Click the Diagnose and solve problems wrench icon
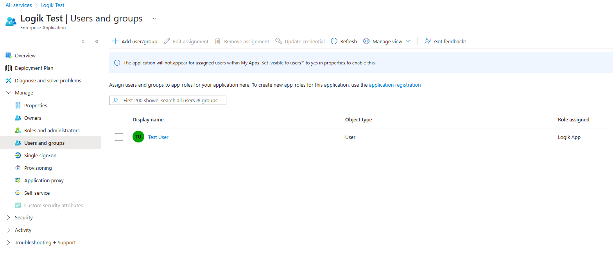This screenshot has width=613, height=258. click(x=9, y=80)
